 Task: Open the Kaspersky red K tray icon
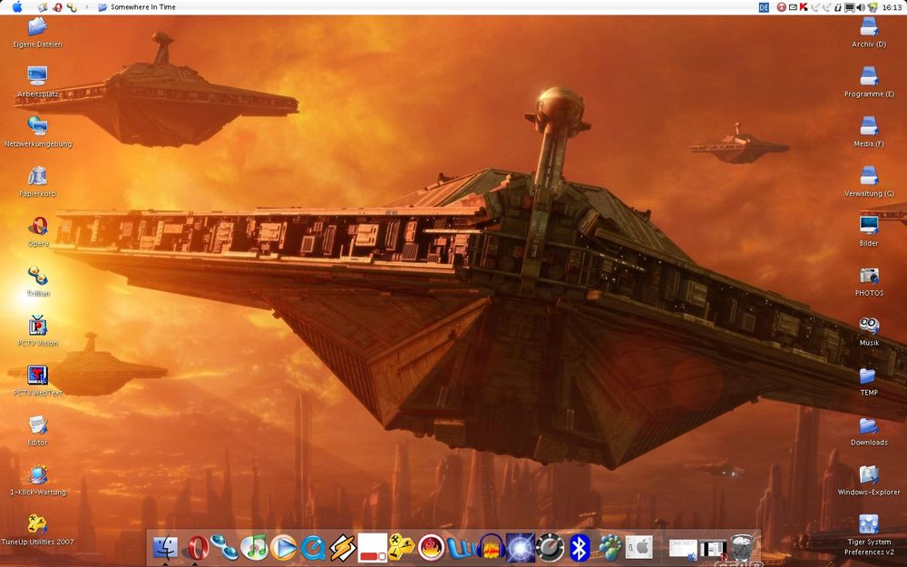click(x=804, y=7)
